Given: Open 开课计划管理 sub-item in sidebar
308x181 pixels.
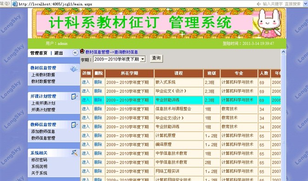Looking at the screenshot, I should (43, 109).
